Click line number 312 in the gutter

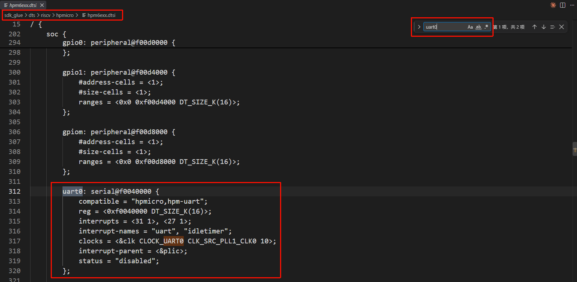15,192
